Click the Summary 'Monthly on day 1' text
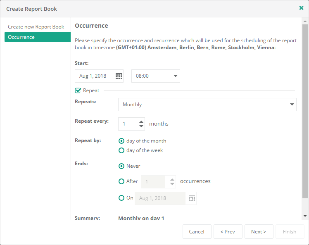This screenshot has width=309, height=245. (141, 218)
